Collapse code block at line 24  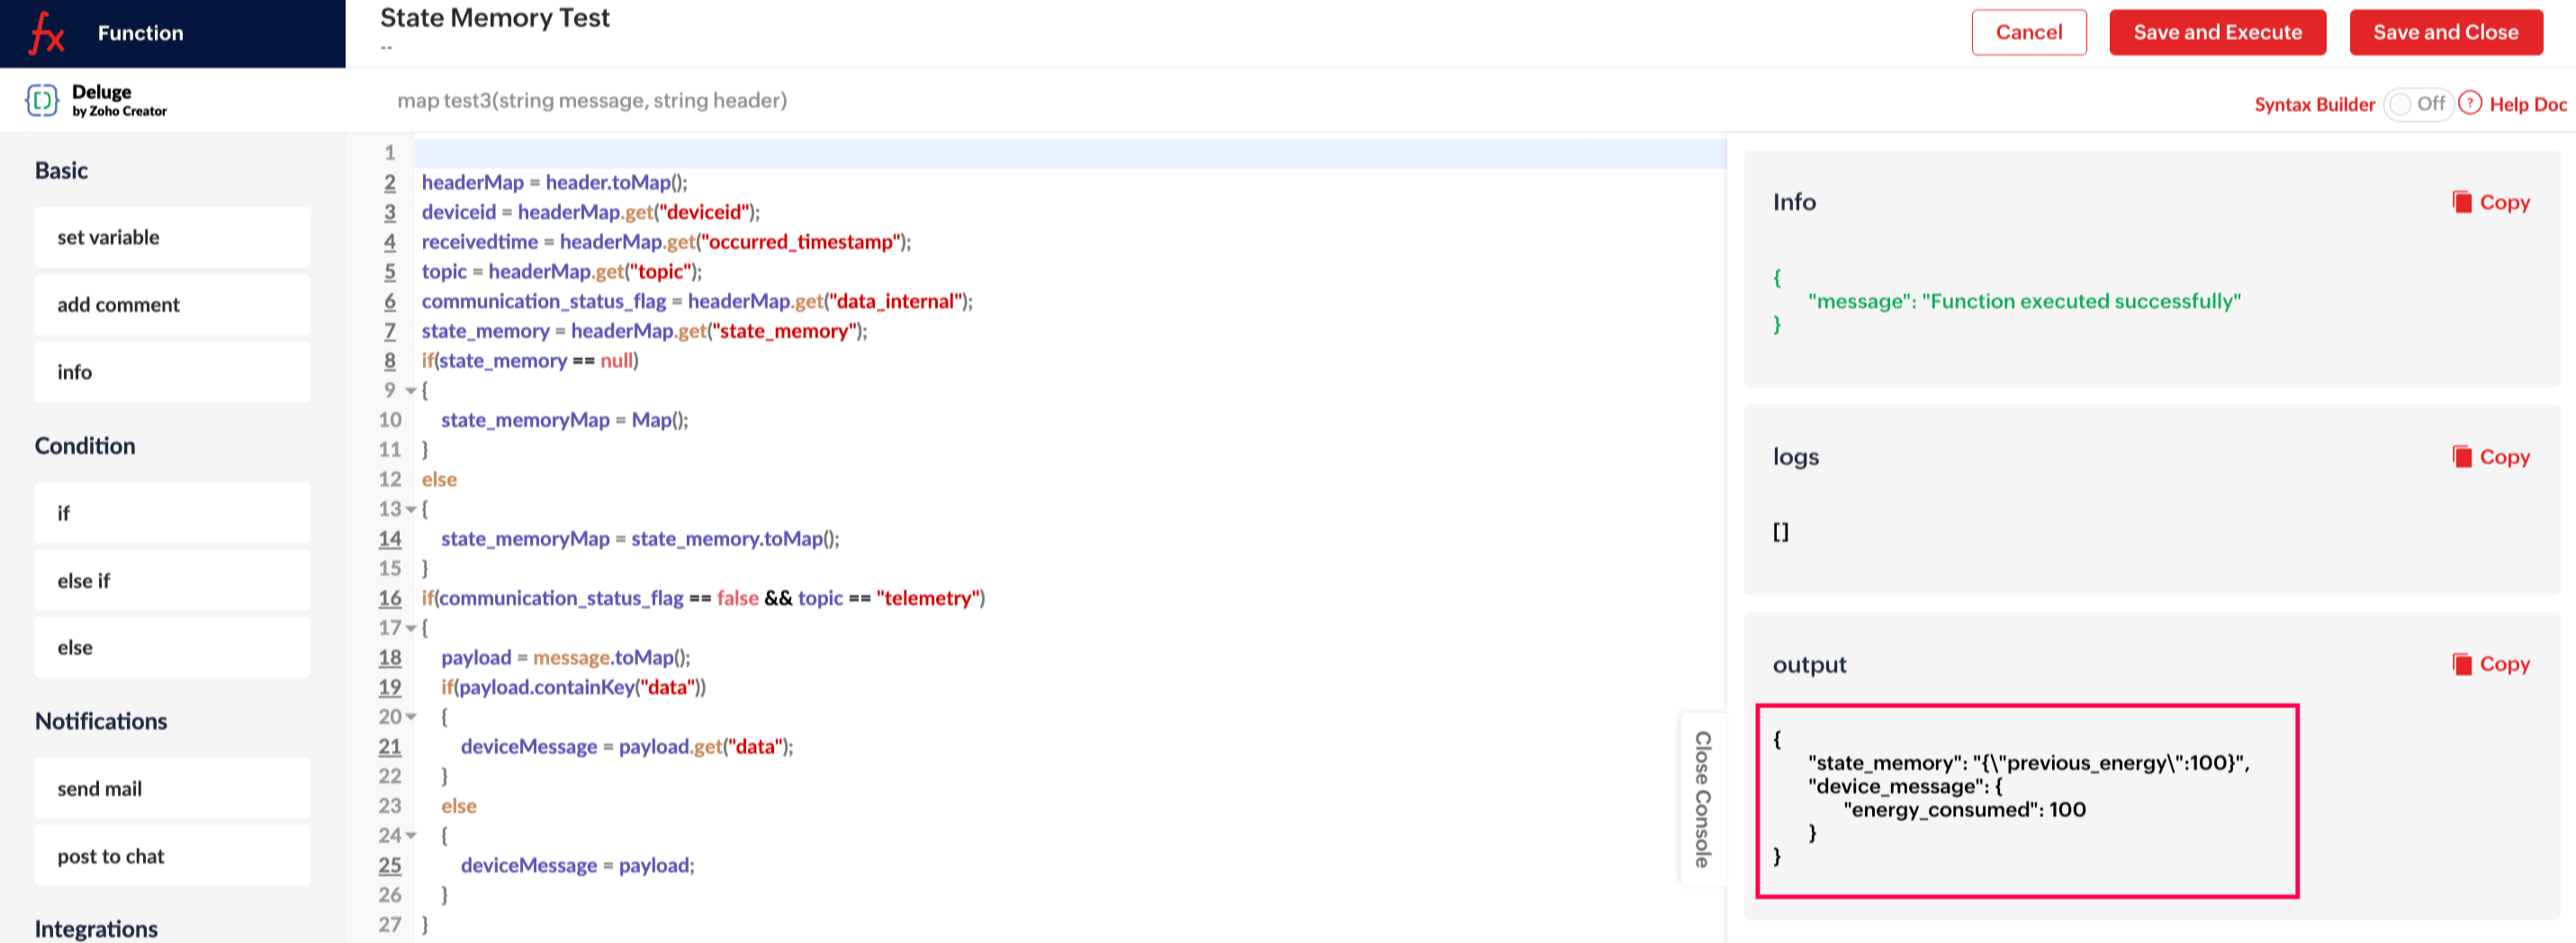click(411, 836)
